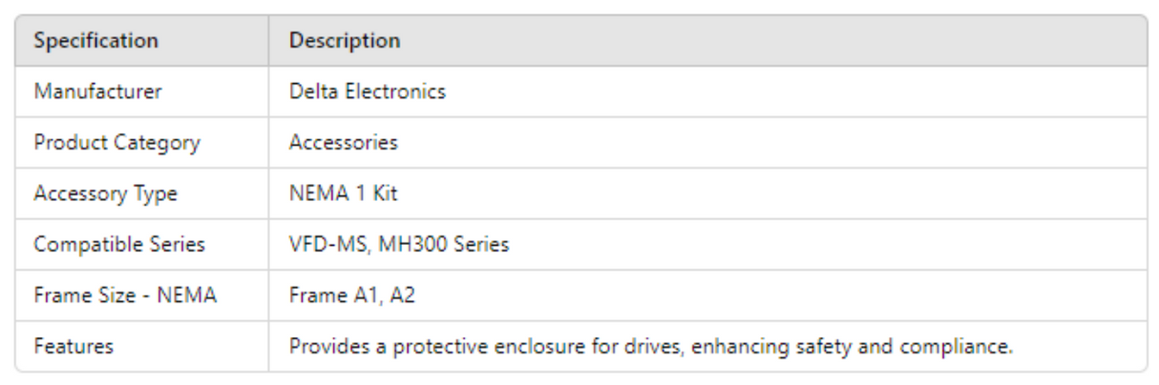Image resolution: width=1159 pixels, height=385 pixels.
Task: Click the Description column header
Action: click(x=345, y=42)
